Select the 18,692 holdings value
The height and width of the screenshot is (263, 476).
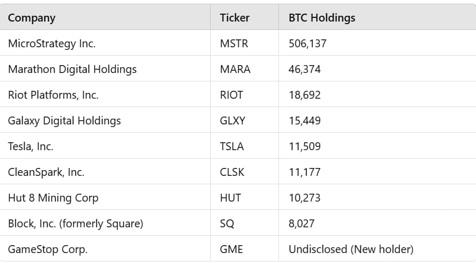click(305, 95)
